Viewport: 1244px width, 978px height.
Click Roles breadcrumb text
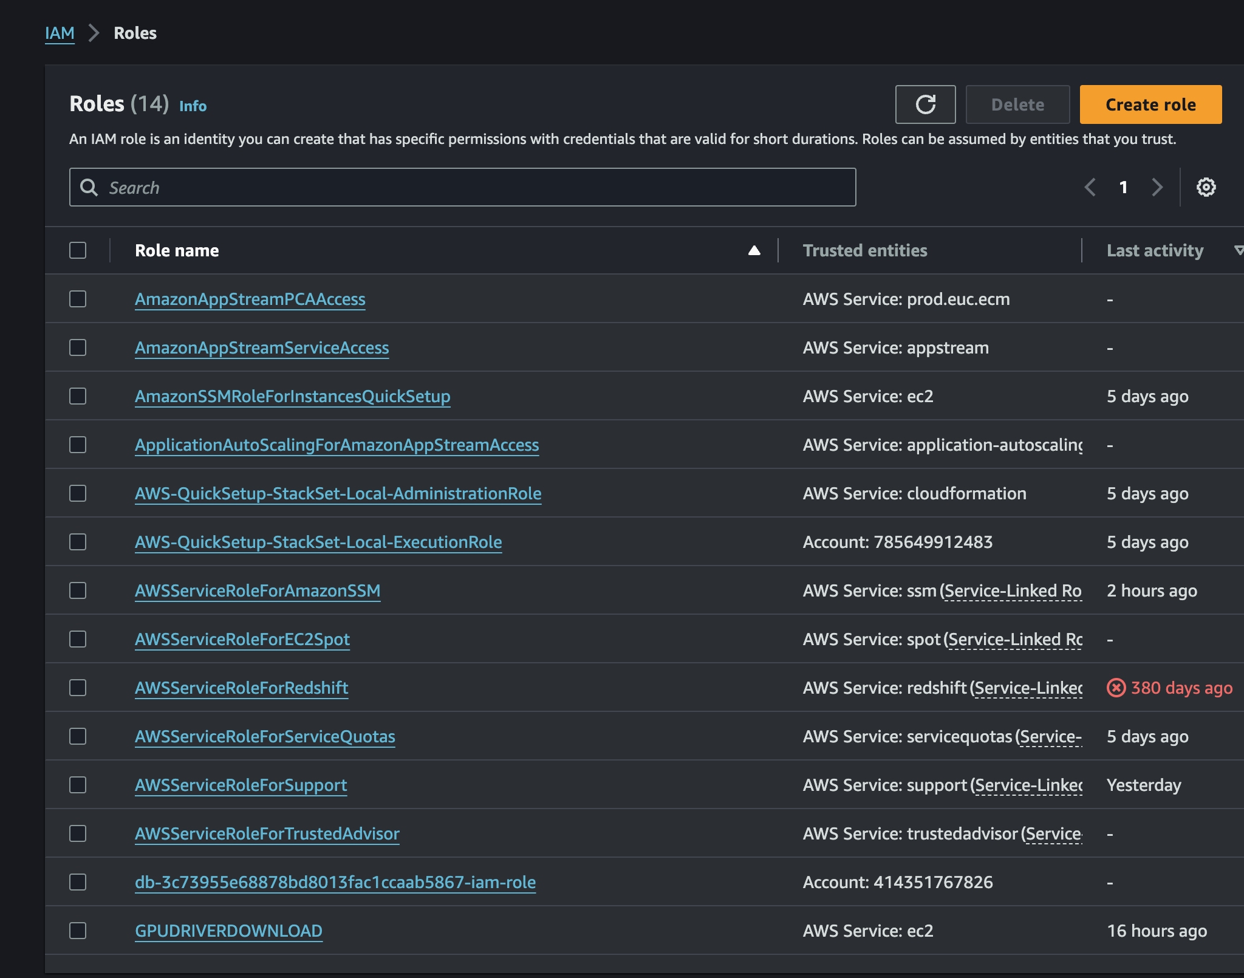tap(135, 33)
